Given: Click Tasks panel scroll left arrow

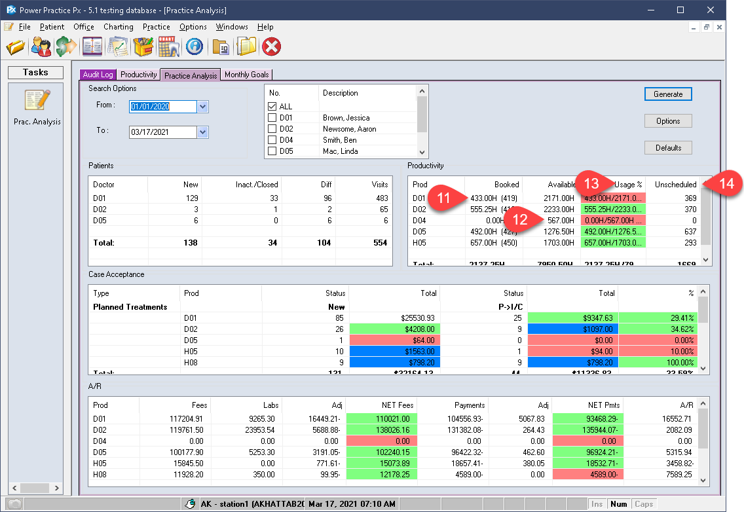Looking at the screenshot, I should [x=14, y=488].
